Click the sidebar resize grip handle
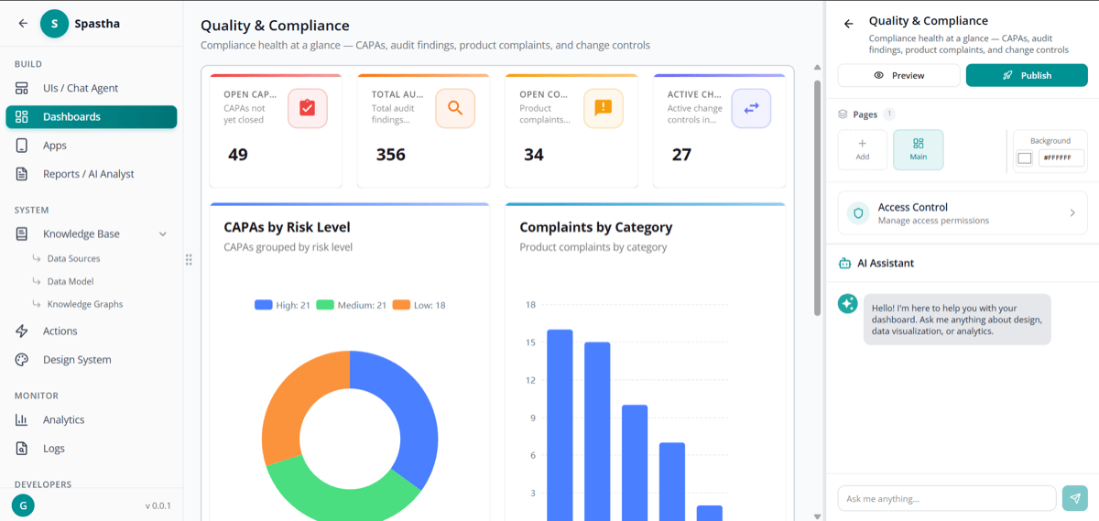The height and width of the screenshot is (521, 1099). click(x=189, y=260)
